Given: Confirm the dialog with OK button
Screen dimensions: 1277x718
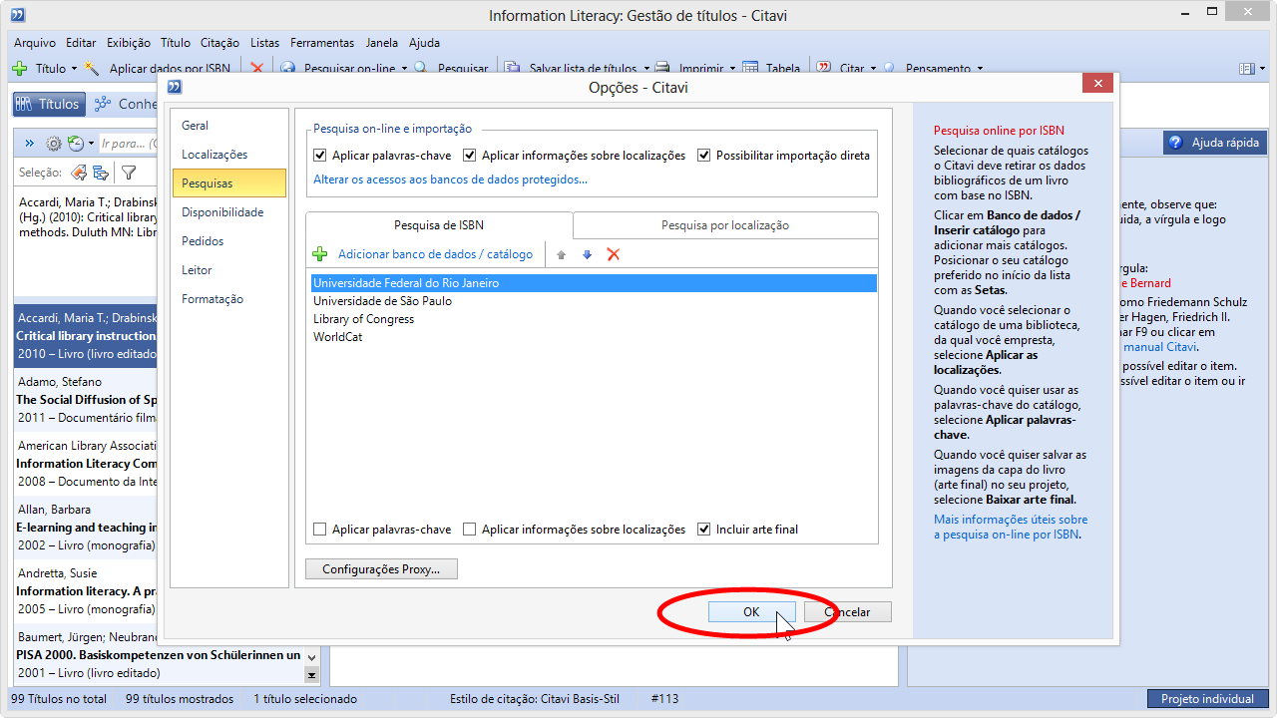Looking at the screenshot, I should coord(751,612).
